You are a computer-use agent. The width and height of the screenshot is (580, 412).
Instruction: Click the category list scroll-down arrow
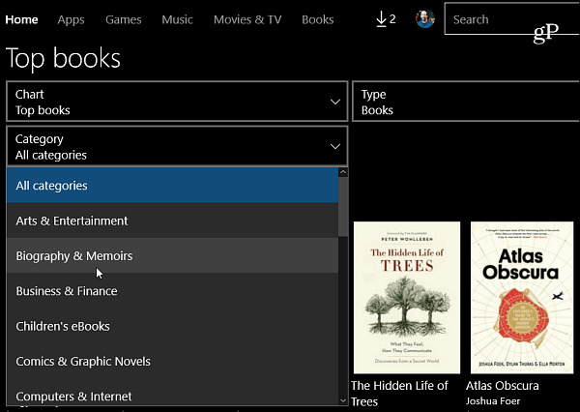tap(343, 400)
